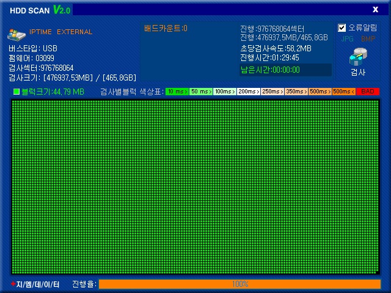
Task: Select the 10 ms color legend swatch
Action: pyautogui.click(x=177, y=92)
